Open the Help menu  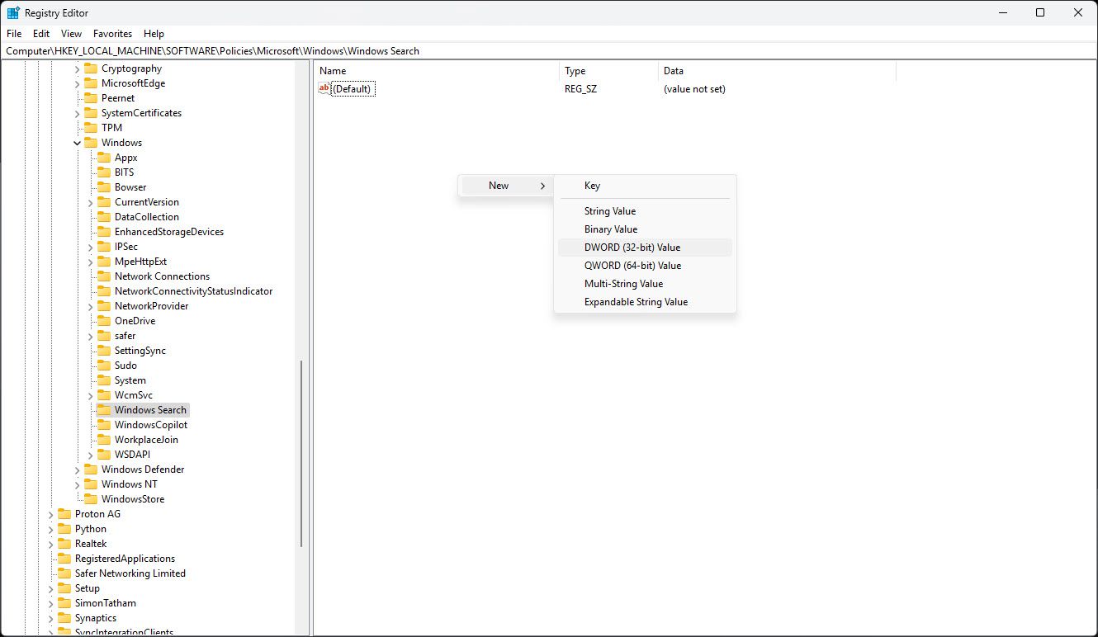pyautogui.click(x=154, y=34)
